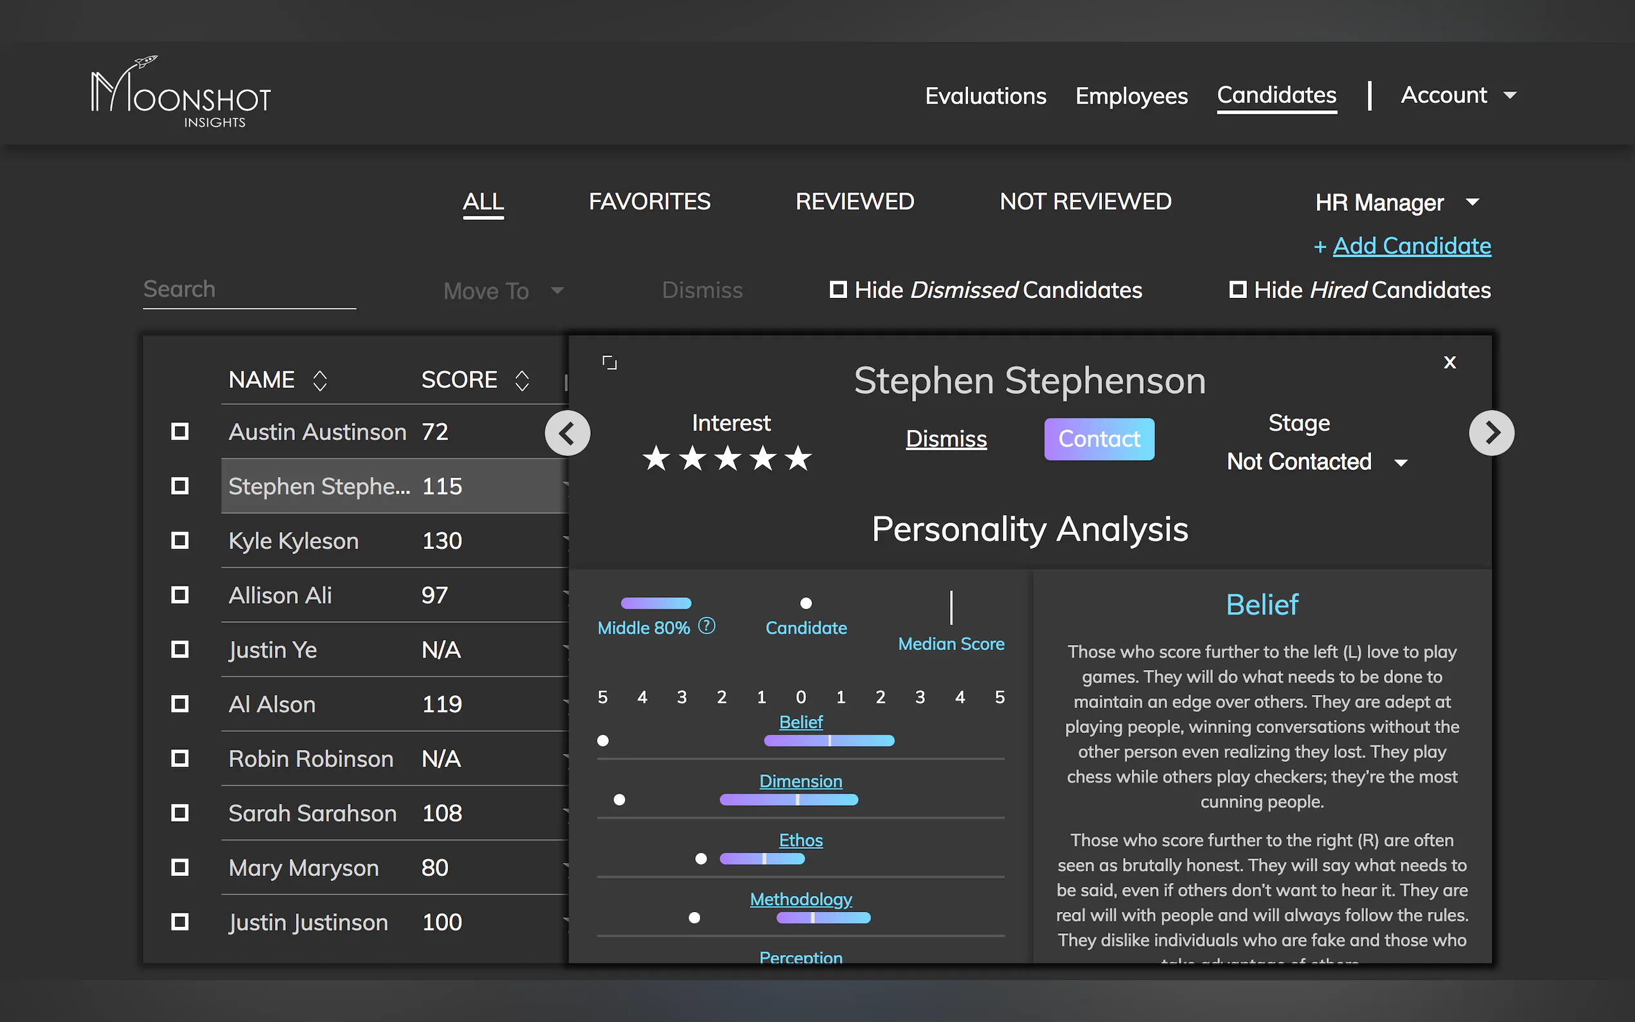The image size is (1635, 1022).
Task: Go to previous candidate arrow
Action: click(x=567, y=433)
